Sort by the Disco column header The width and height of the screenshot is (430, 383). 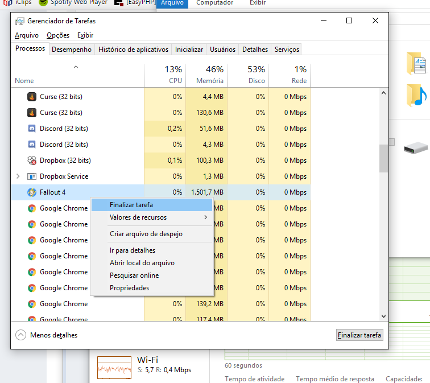coord(248,76)
